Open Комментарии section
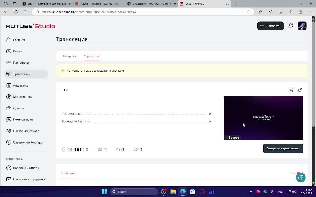 point(20,120)
